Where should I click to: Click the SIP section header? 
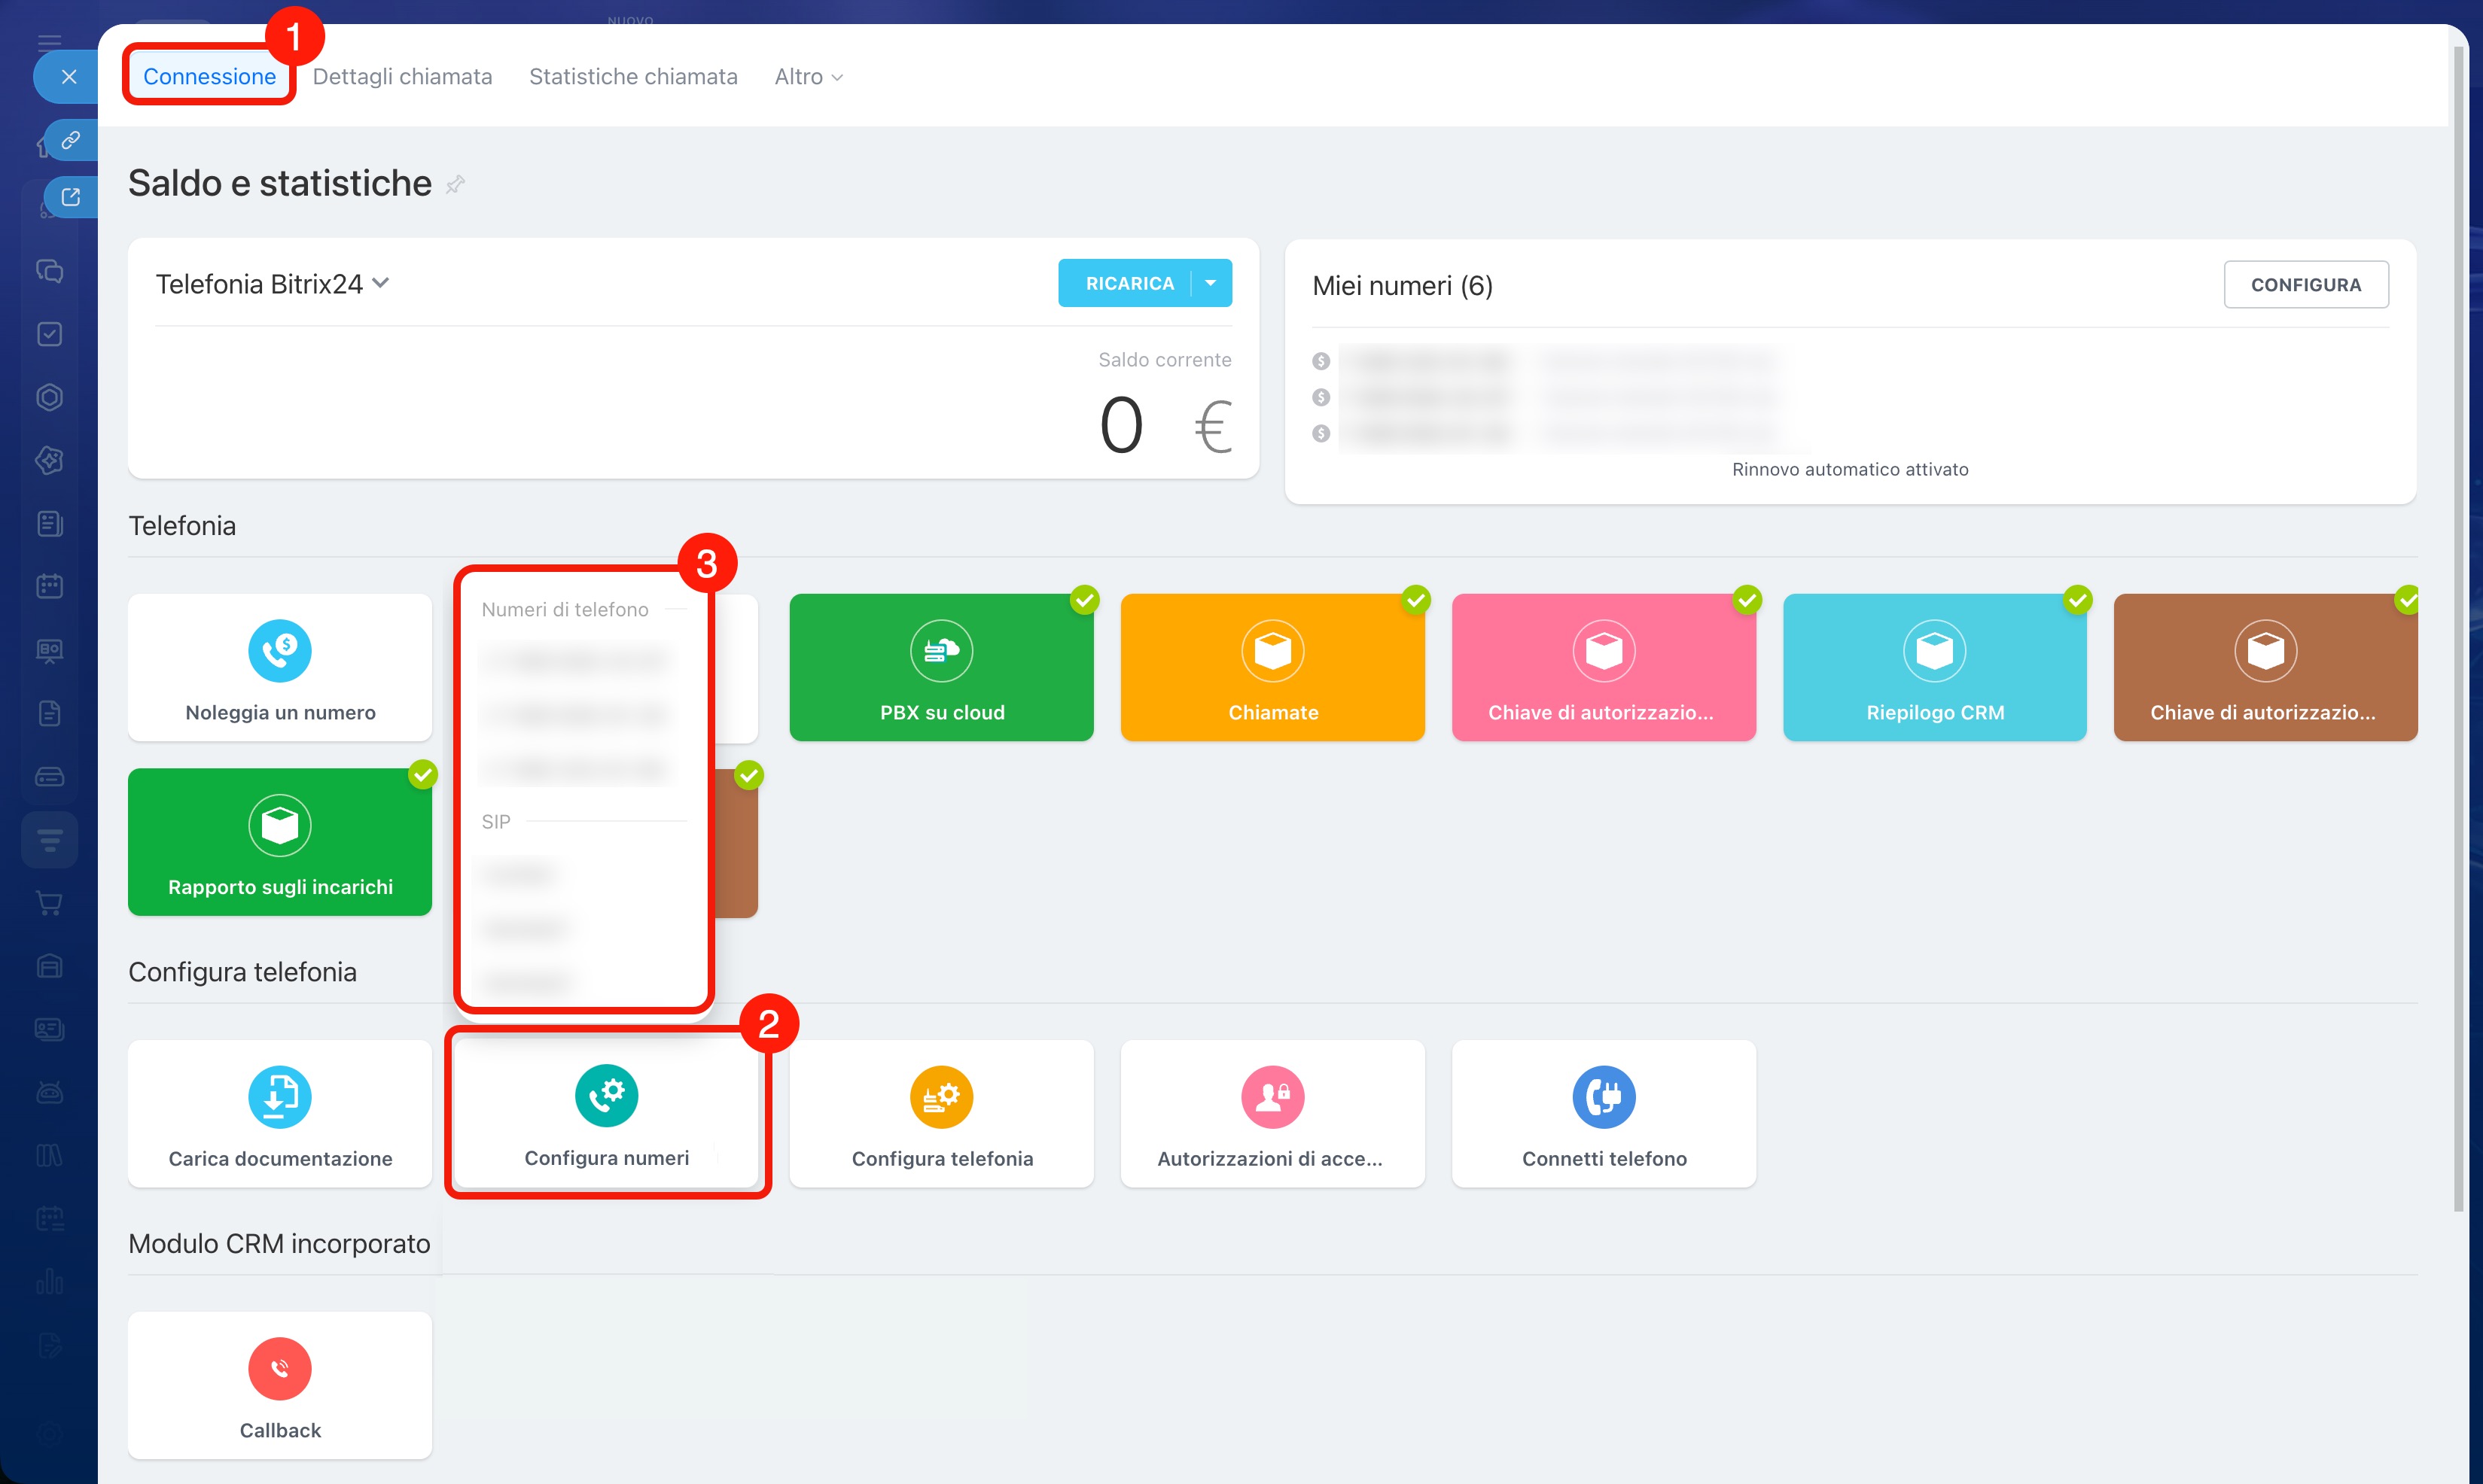(496, 822)
